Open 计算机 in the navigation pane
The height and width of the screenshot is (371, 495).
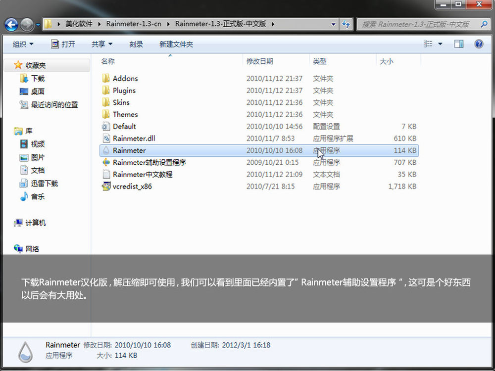click(35, 223)
